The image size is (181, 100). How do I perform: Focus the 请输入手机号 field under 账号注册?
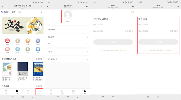click(x=158, y=25)
